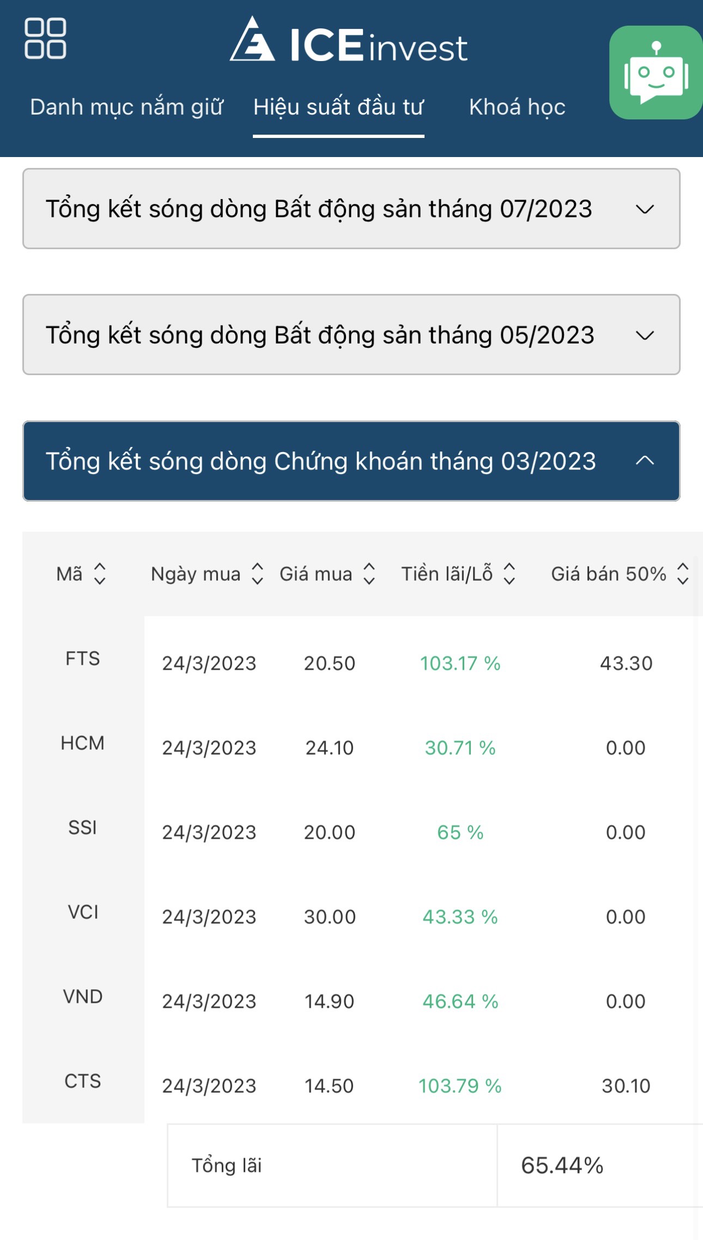Go to Khoá học tab
This screenshot has width=703, height=1240.
coord(517,107)
